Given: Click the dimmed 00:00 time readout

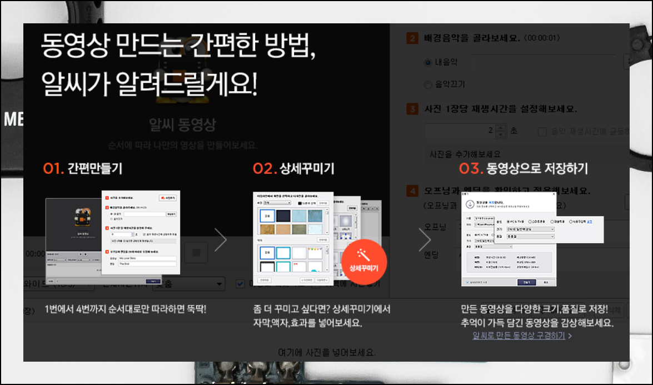Looking at the screenshot, I should (x=36, y=254).
